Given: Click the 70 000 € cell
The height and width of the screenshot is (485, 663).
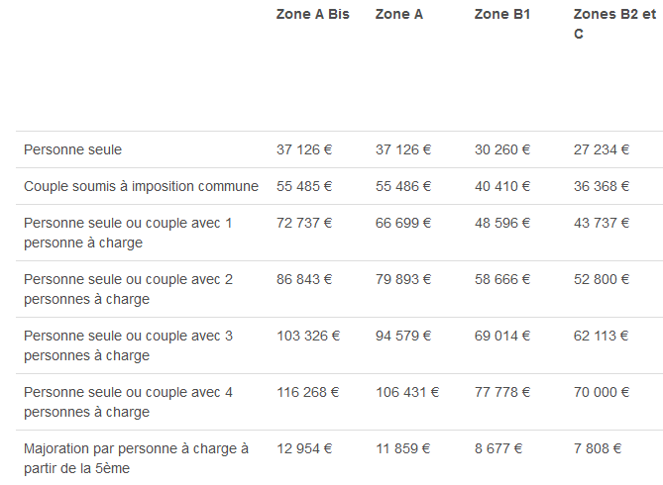Looking at the screenshot, I should 602,393.
